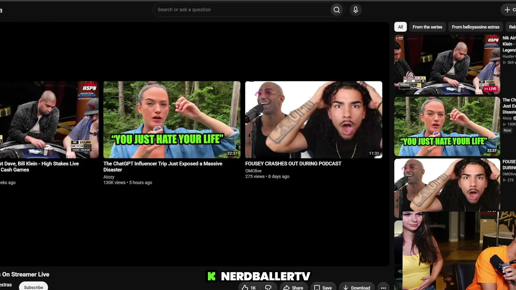Open sidebar 'YOU JUST HATE YOUR LIFE' thumbnail

(447, 126)
